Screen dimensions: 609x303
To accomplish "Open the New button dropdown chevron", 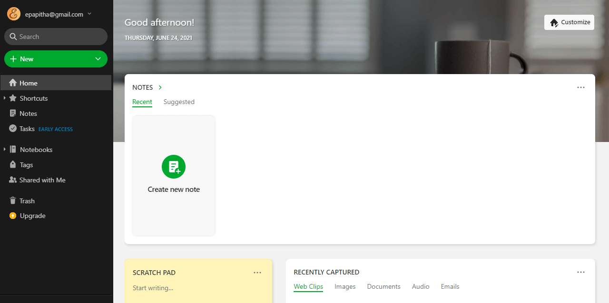I will click(x=97, y=58).
